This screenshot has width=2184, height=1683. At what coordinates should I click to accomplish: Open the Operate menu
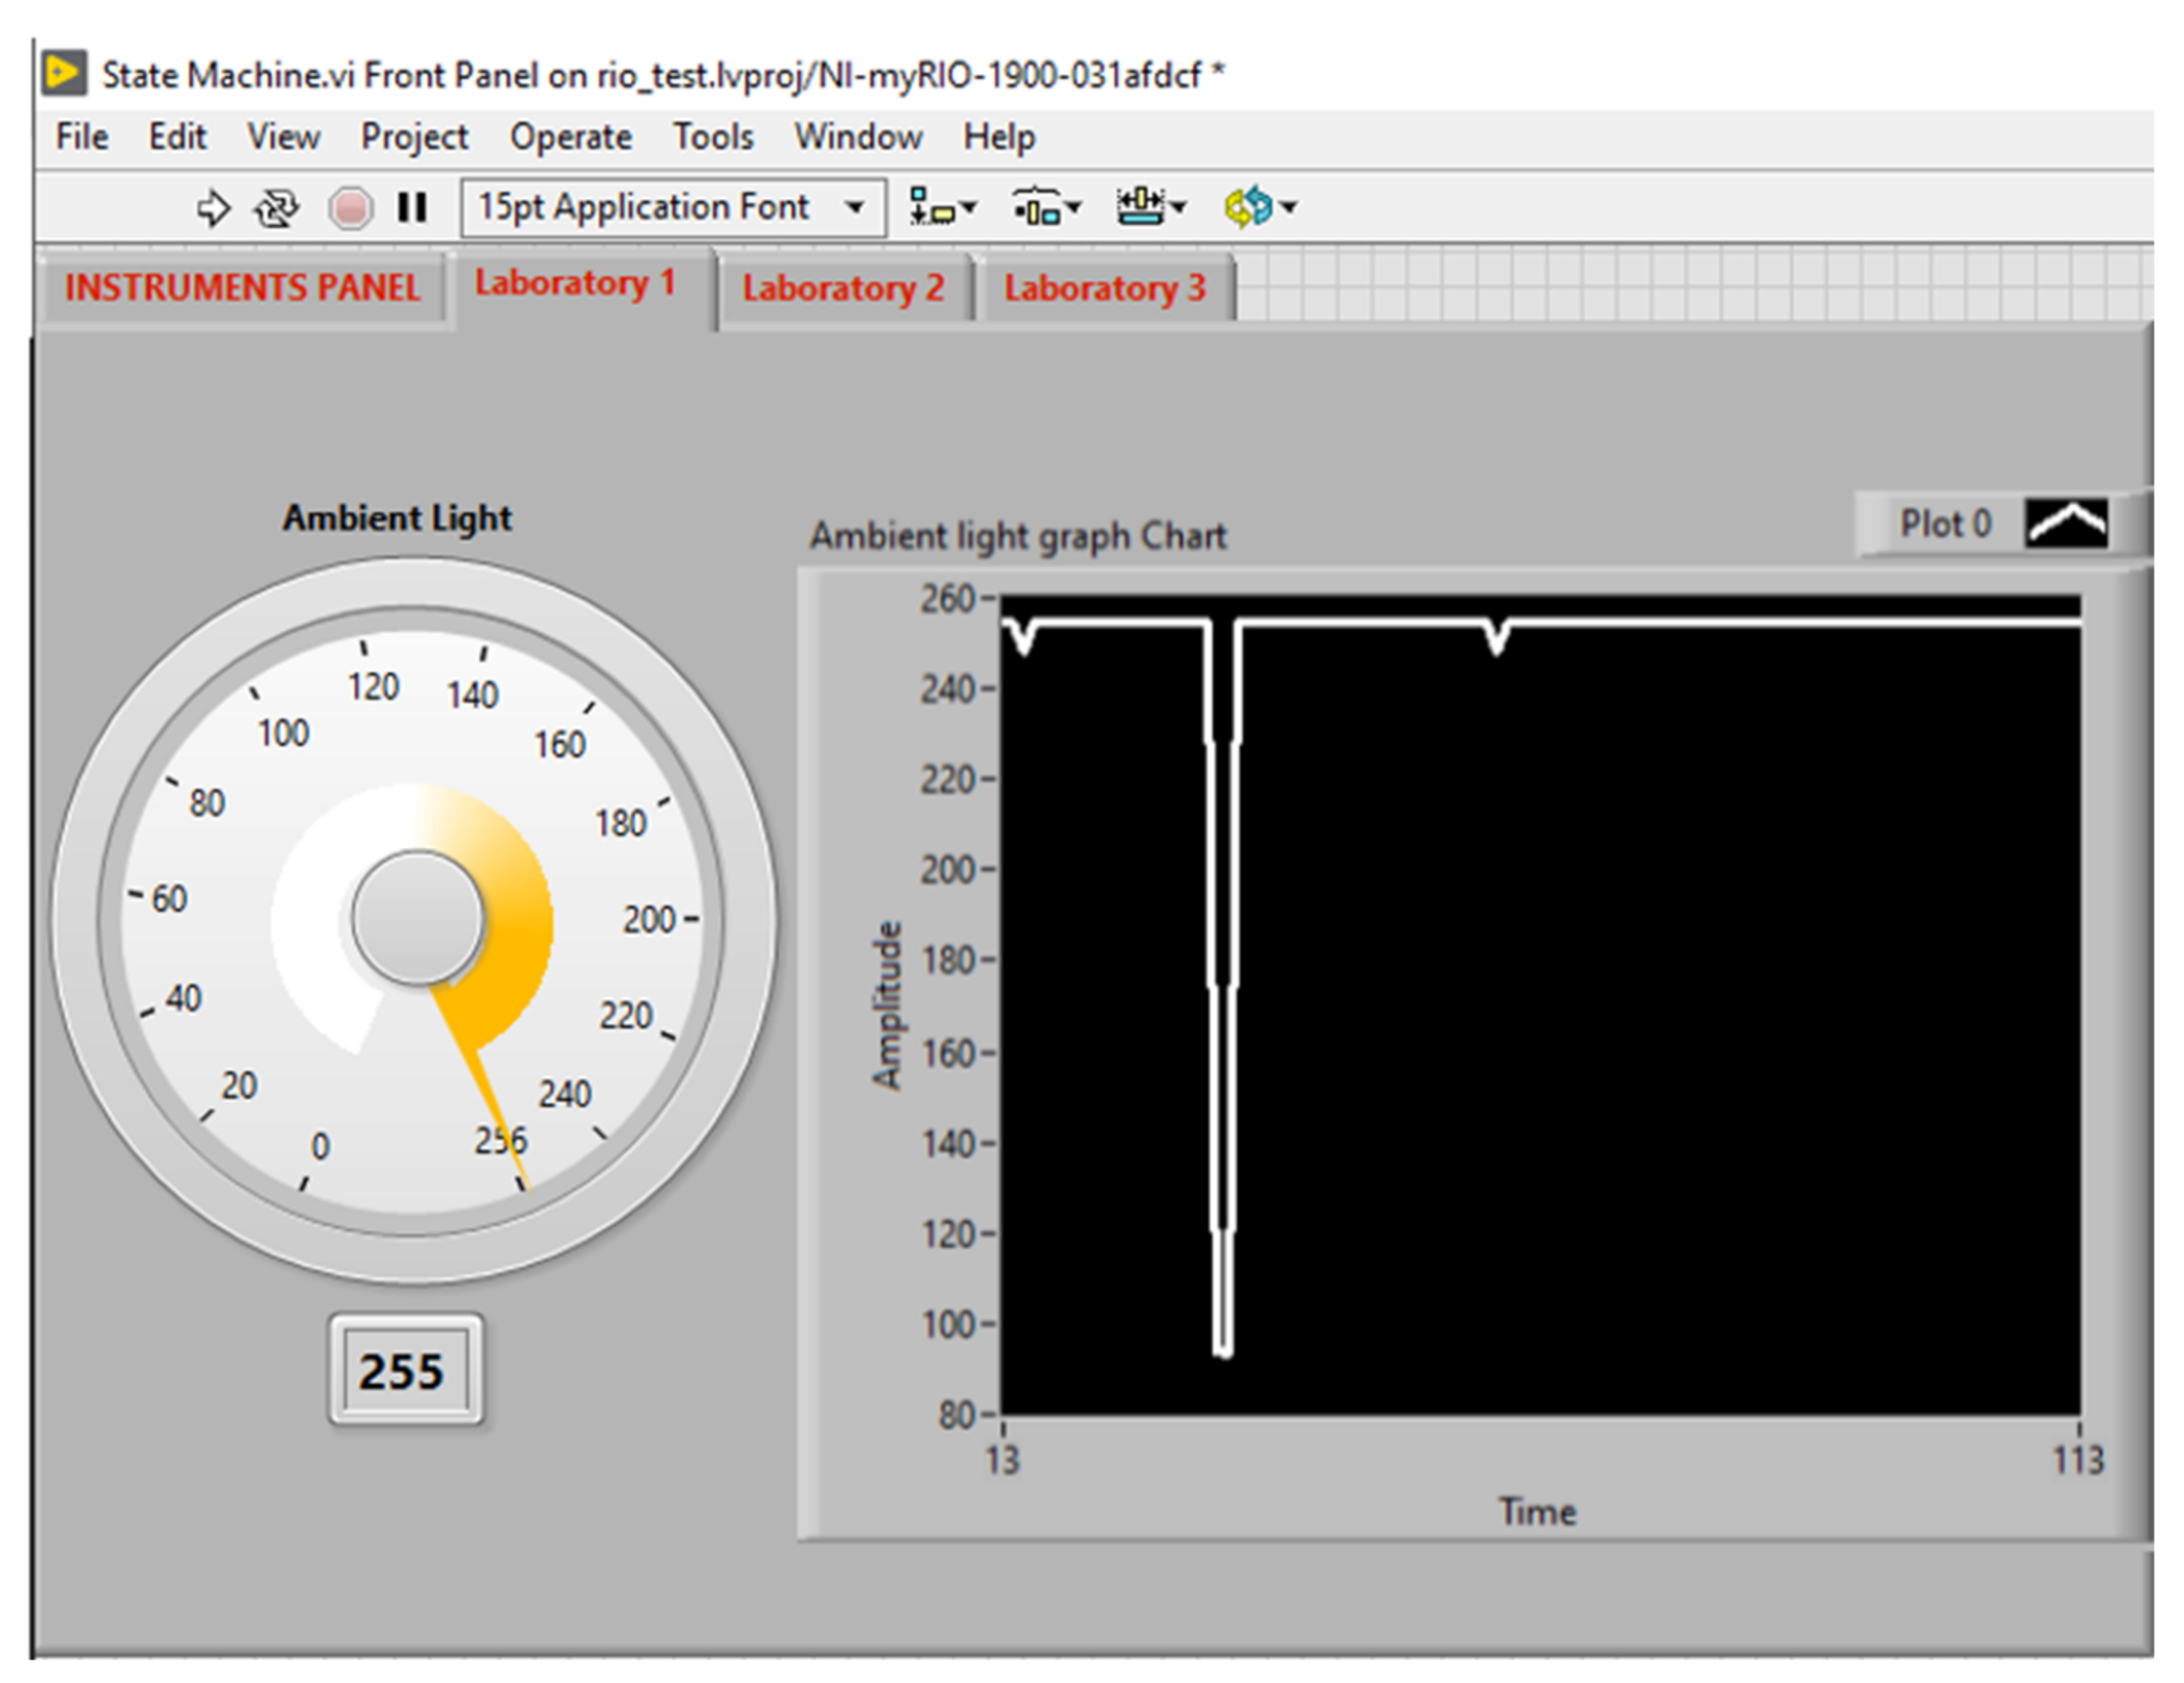[570, 137]
